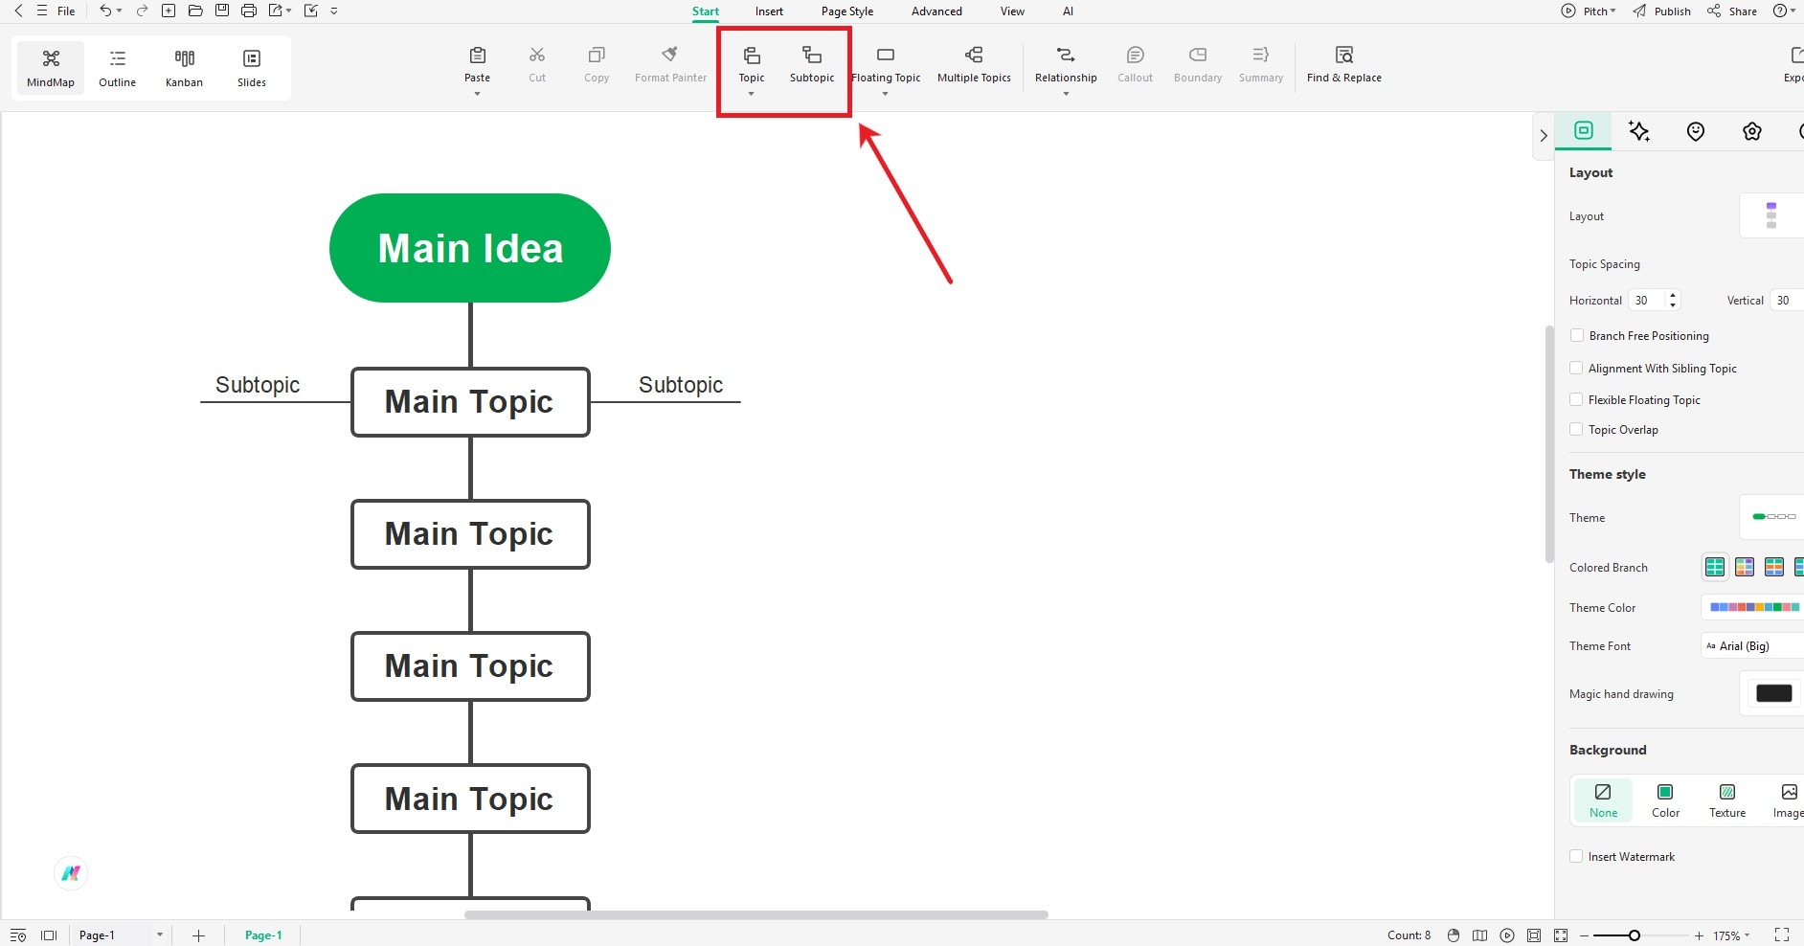Screen dimensions: 1804x946
Task: Open the Theme Font Arial (Big) dropdown
Action: [x=1752, y=645]
